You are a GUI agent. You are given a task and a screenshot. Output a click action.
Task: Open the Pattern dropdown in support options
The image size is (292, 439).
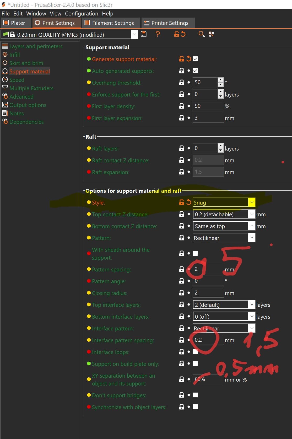[252, 238]
